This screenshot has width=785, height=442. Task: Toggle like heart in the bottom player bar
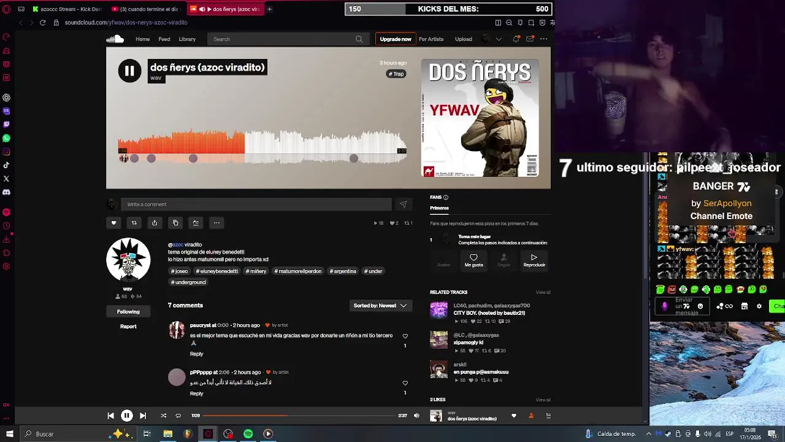point(514,416)
